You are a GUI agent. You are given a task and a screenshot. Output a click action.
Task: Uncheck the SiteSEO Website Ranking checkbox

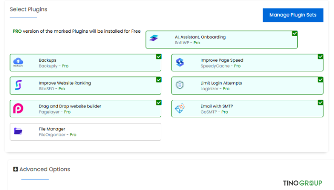tap(158, 80)
